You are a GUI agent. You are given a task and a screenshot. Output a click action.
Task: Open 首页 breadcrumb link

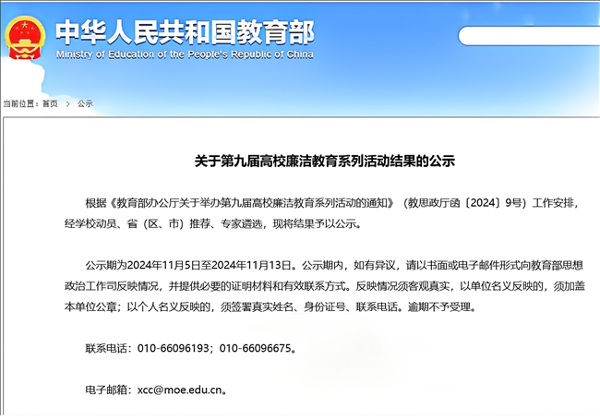50,103
